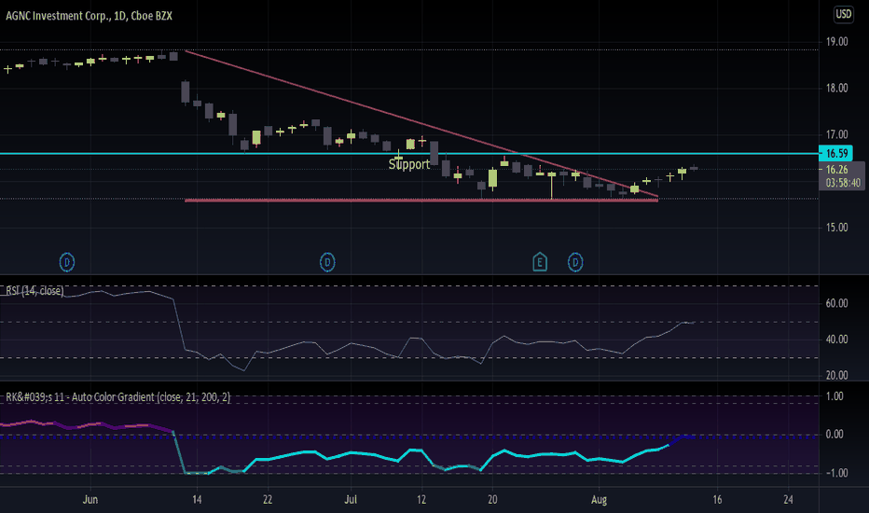Click the dividend marker near June
The image size is (869, 513).
(x=67, y=262)
